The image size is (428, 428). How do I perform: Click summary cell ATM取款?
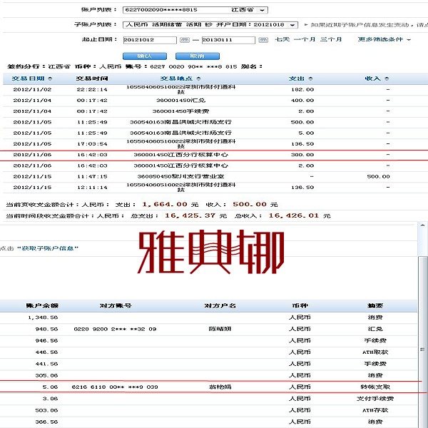click(375, 352)
